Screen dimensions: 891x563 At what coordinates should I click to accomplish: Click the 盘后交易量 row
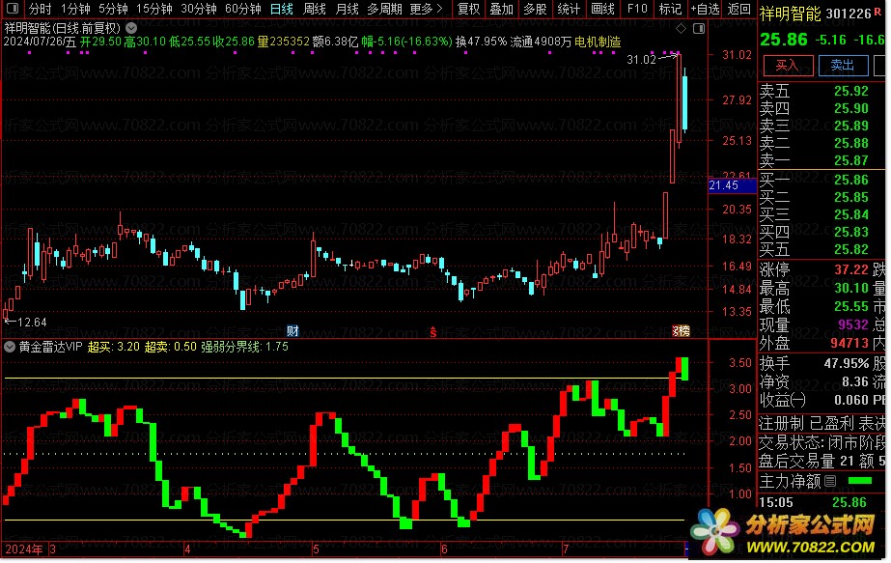(x=821, y=462)
